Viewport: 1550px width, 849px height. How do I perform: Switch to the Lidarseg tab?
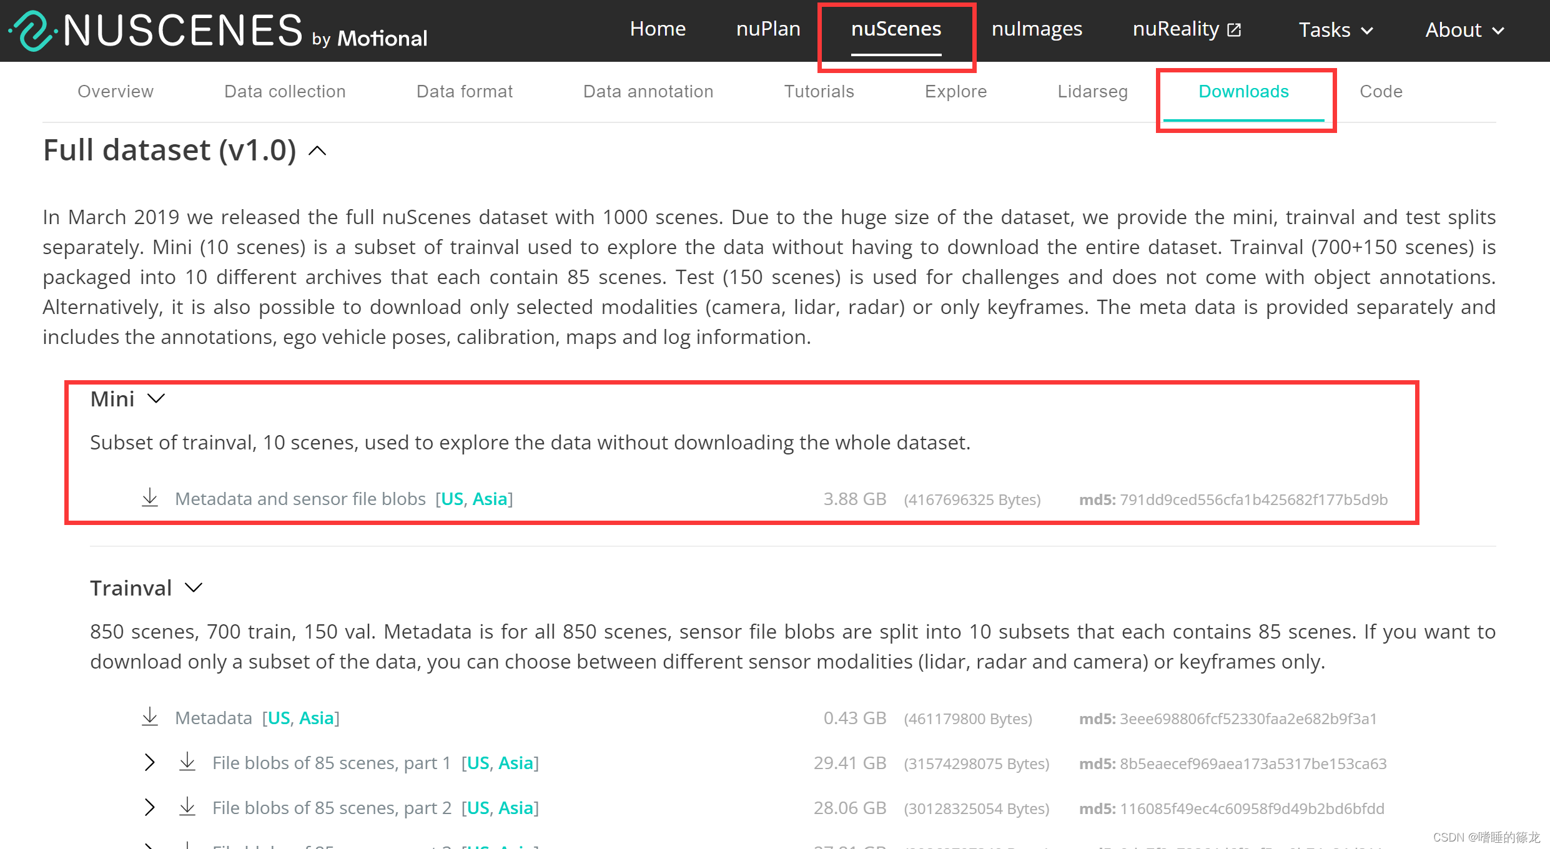1092,91
